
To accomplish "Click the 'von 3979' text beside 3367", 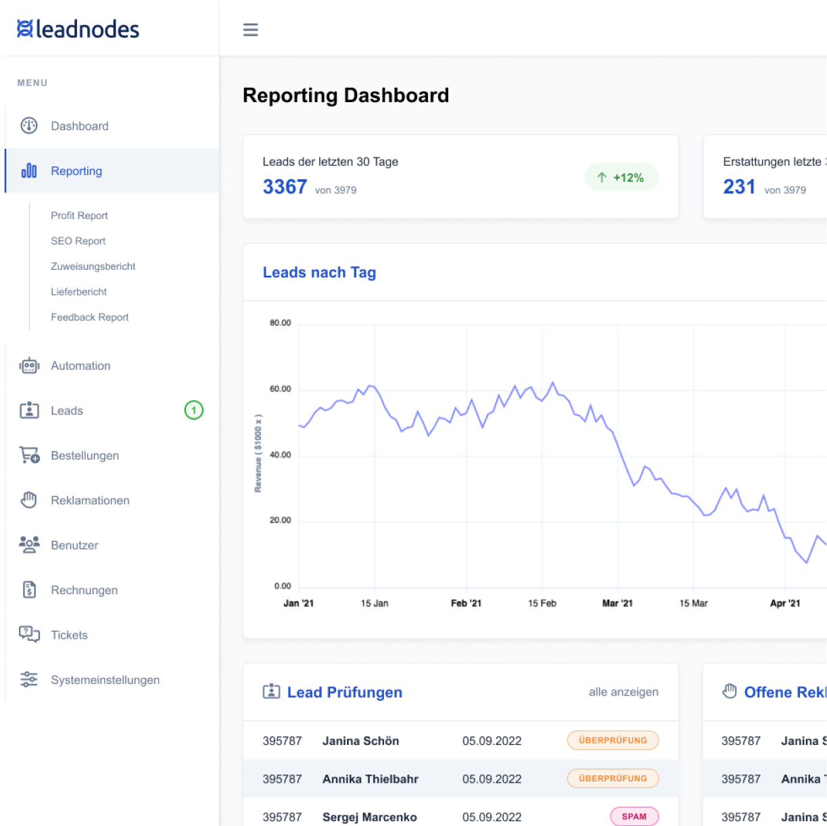I will coord(335,190).
